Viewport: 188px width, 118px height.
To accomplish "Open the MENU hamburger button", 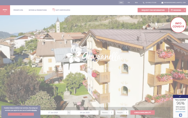I will click(x=5, y=10).
